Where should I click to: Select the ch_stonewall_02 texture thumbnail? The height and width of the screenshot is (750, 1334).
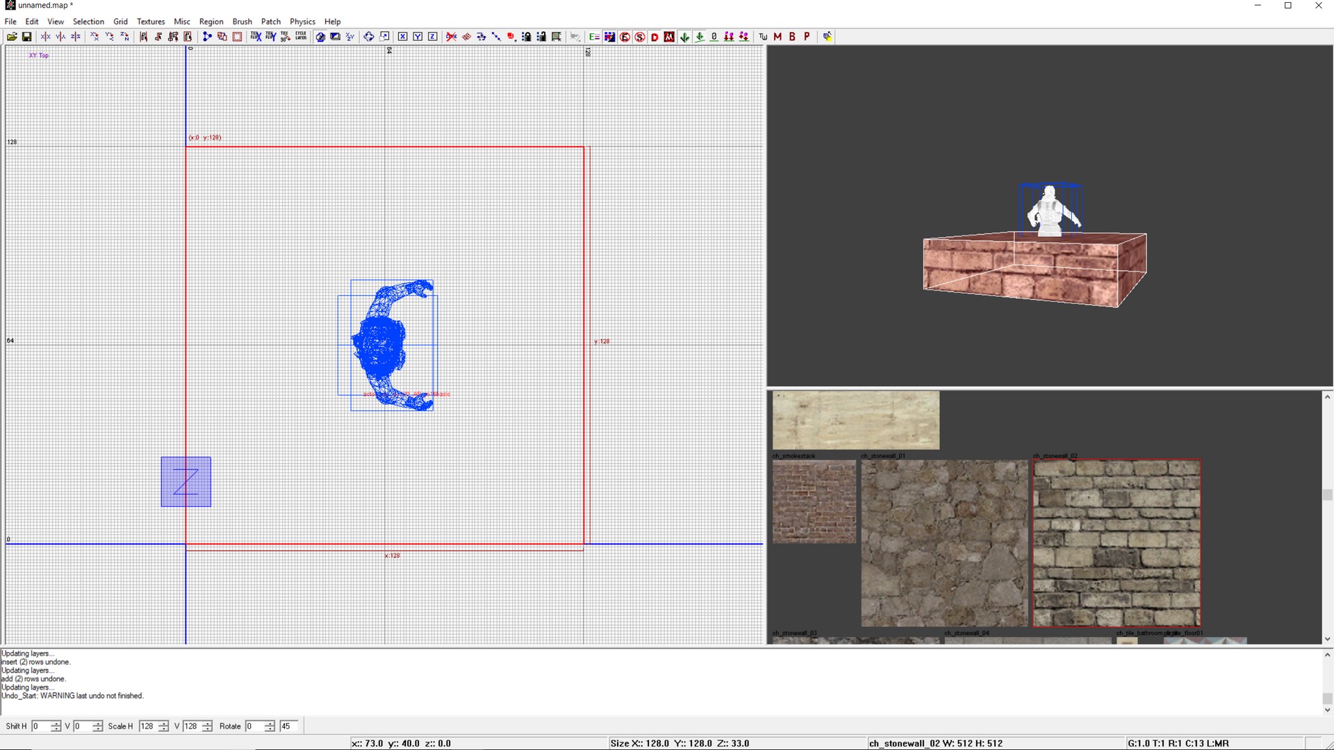pos(1117,543)
